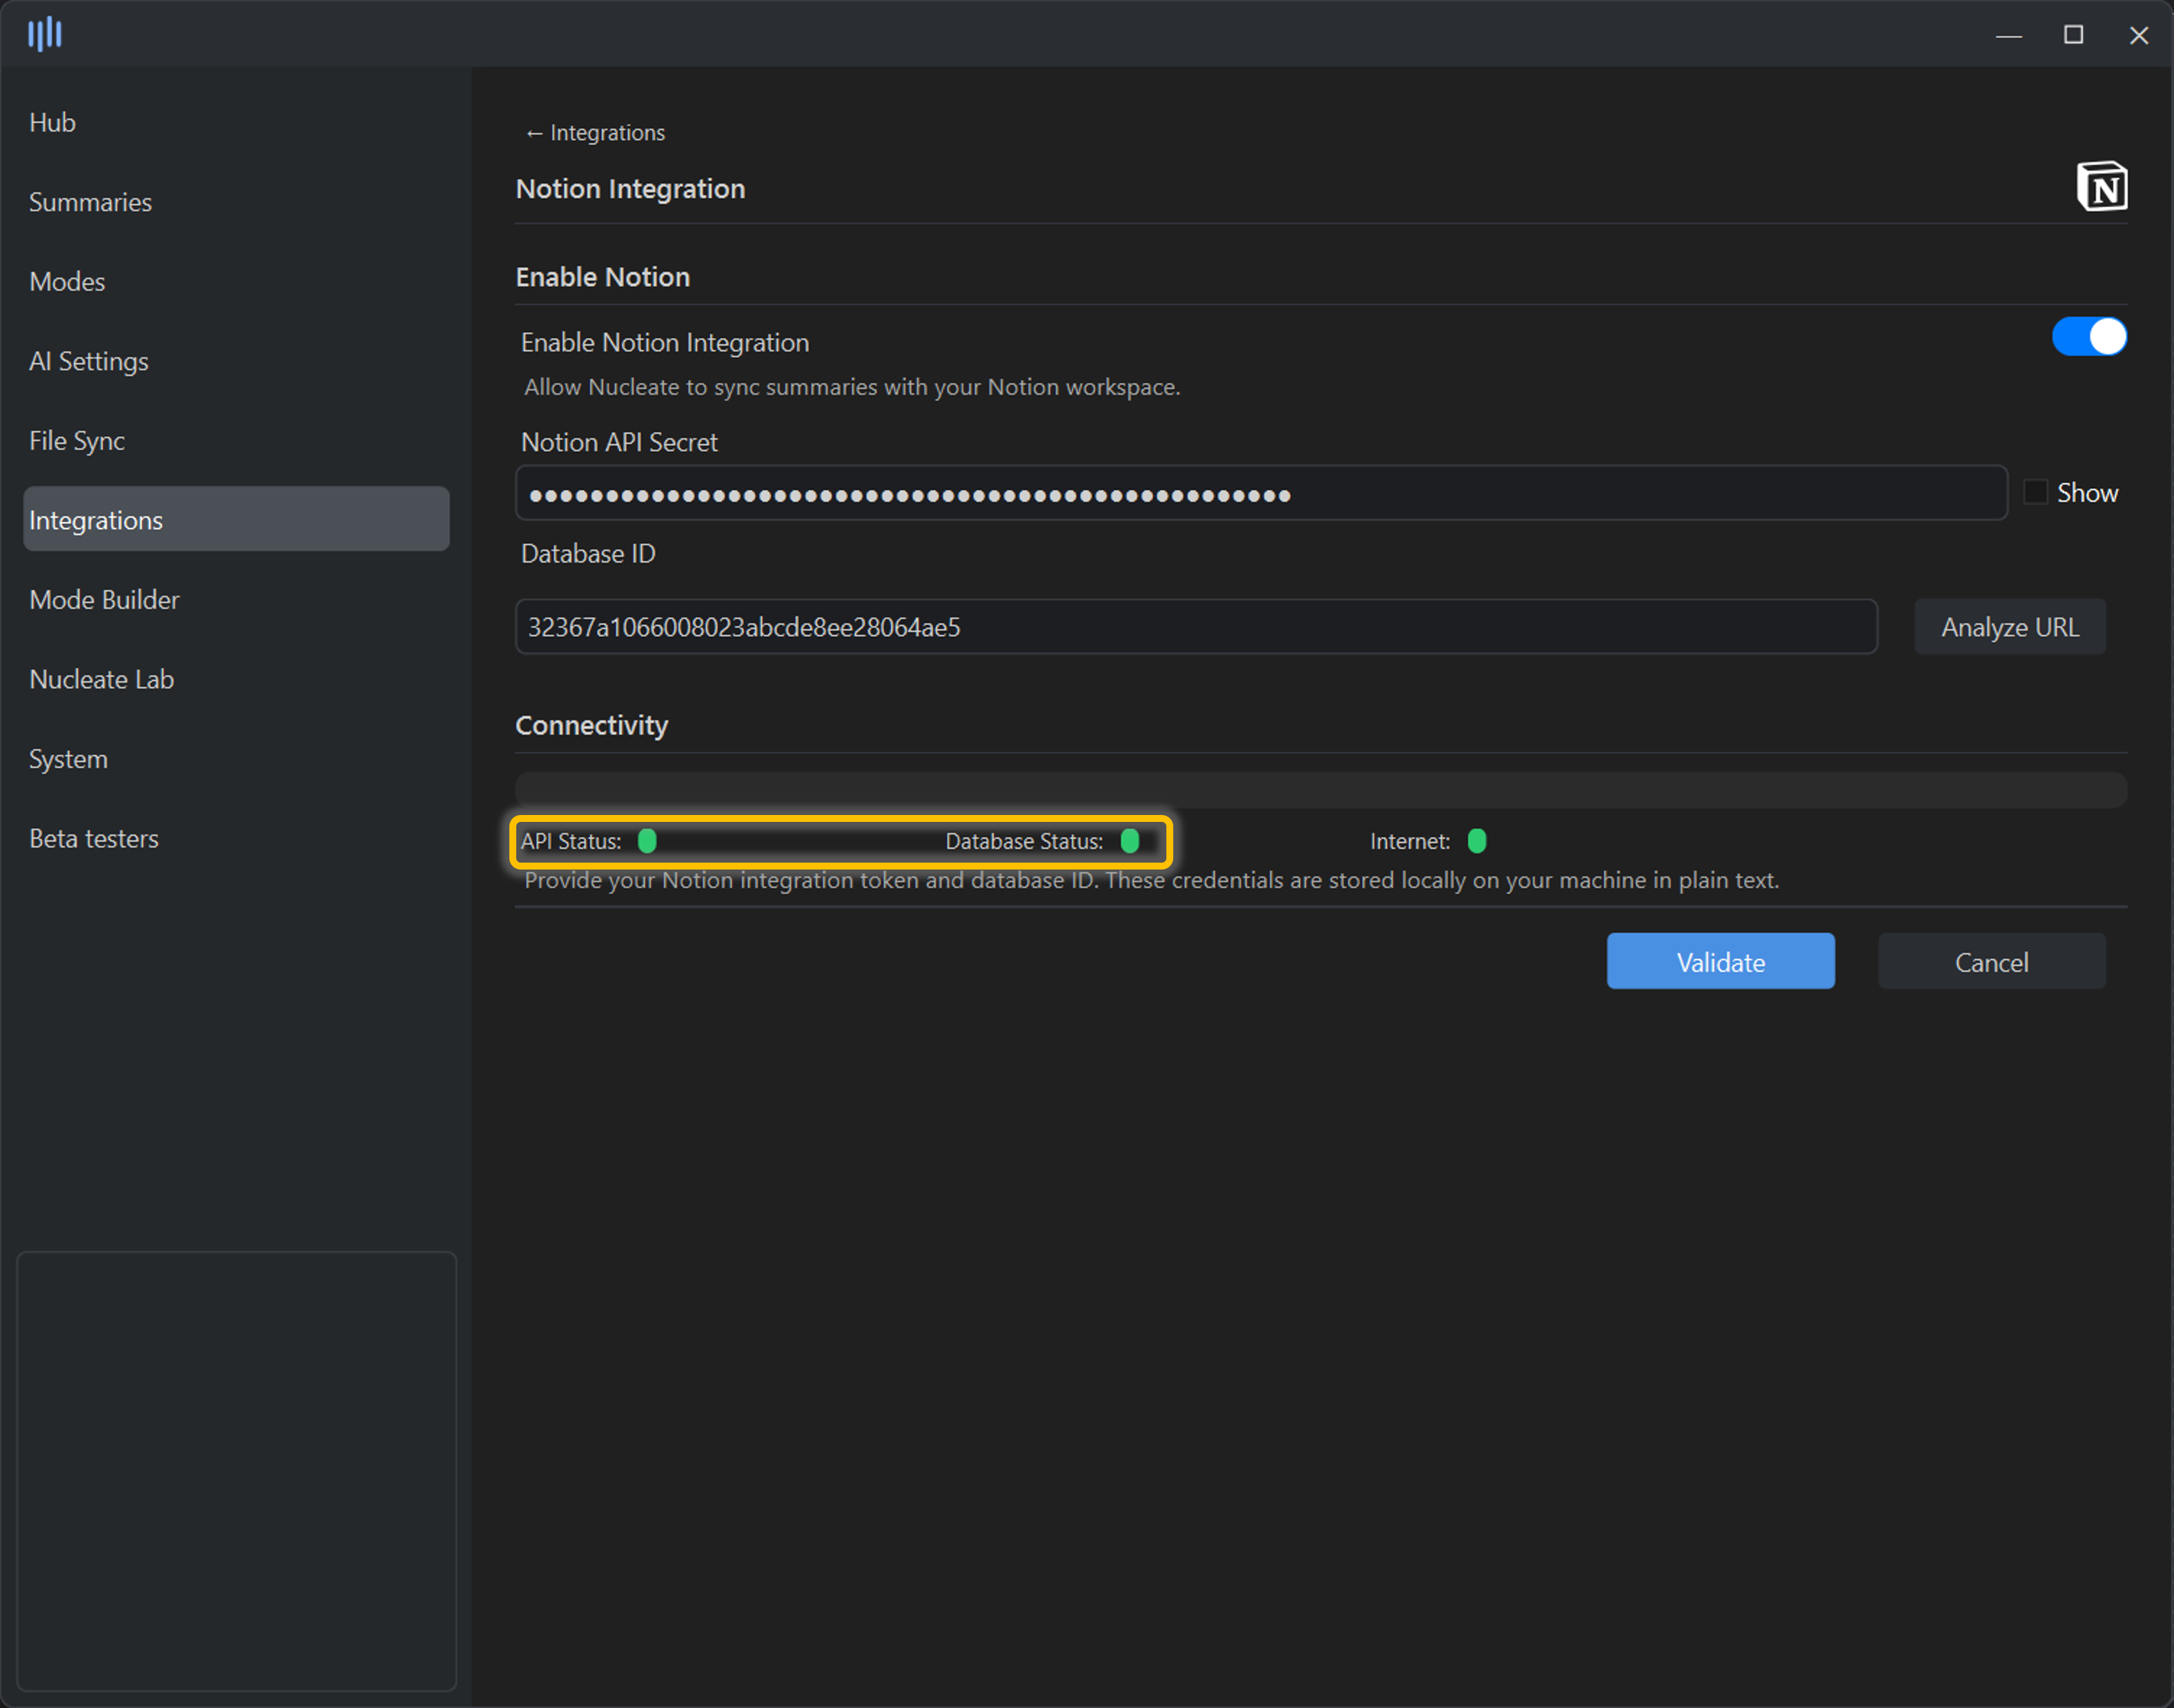
Task: Open AI Settings in the sidebar
Action: pos(89,361)
